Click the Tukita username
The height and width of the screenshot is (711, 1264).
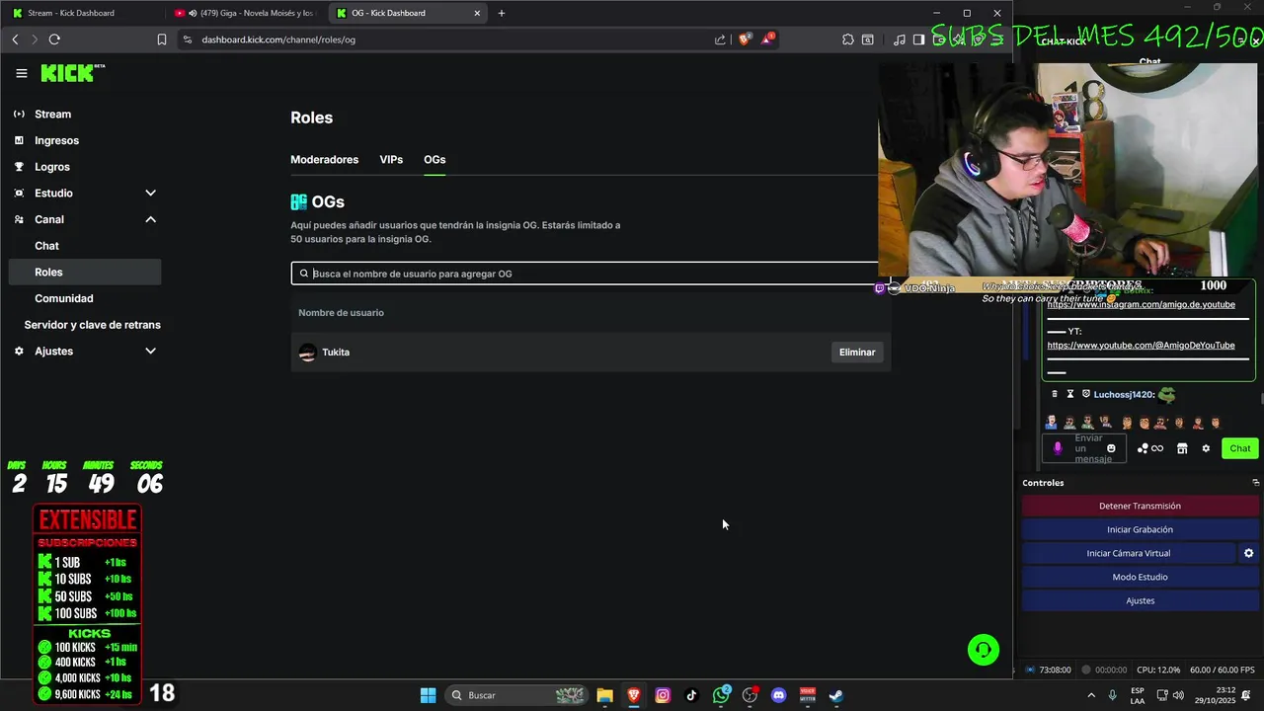point(336,353)
